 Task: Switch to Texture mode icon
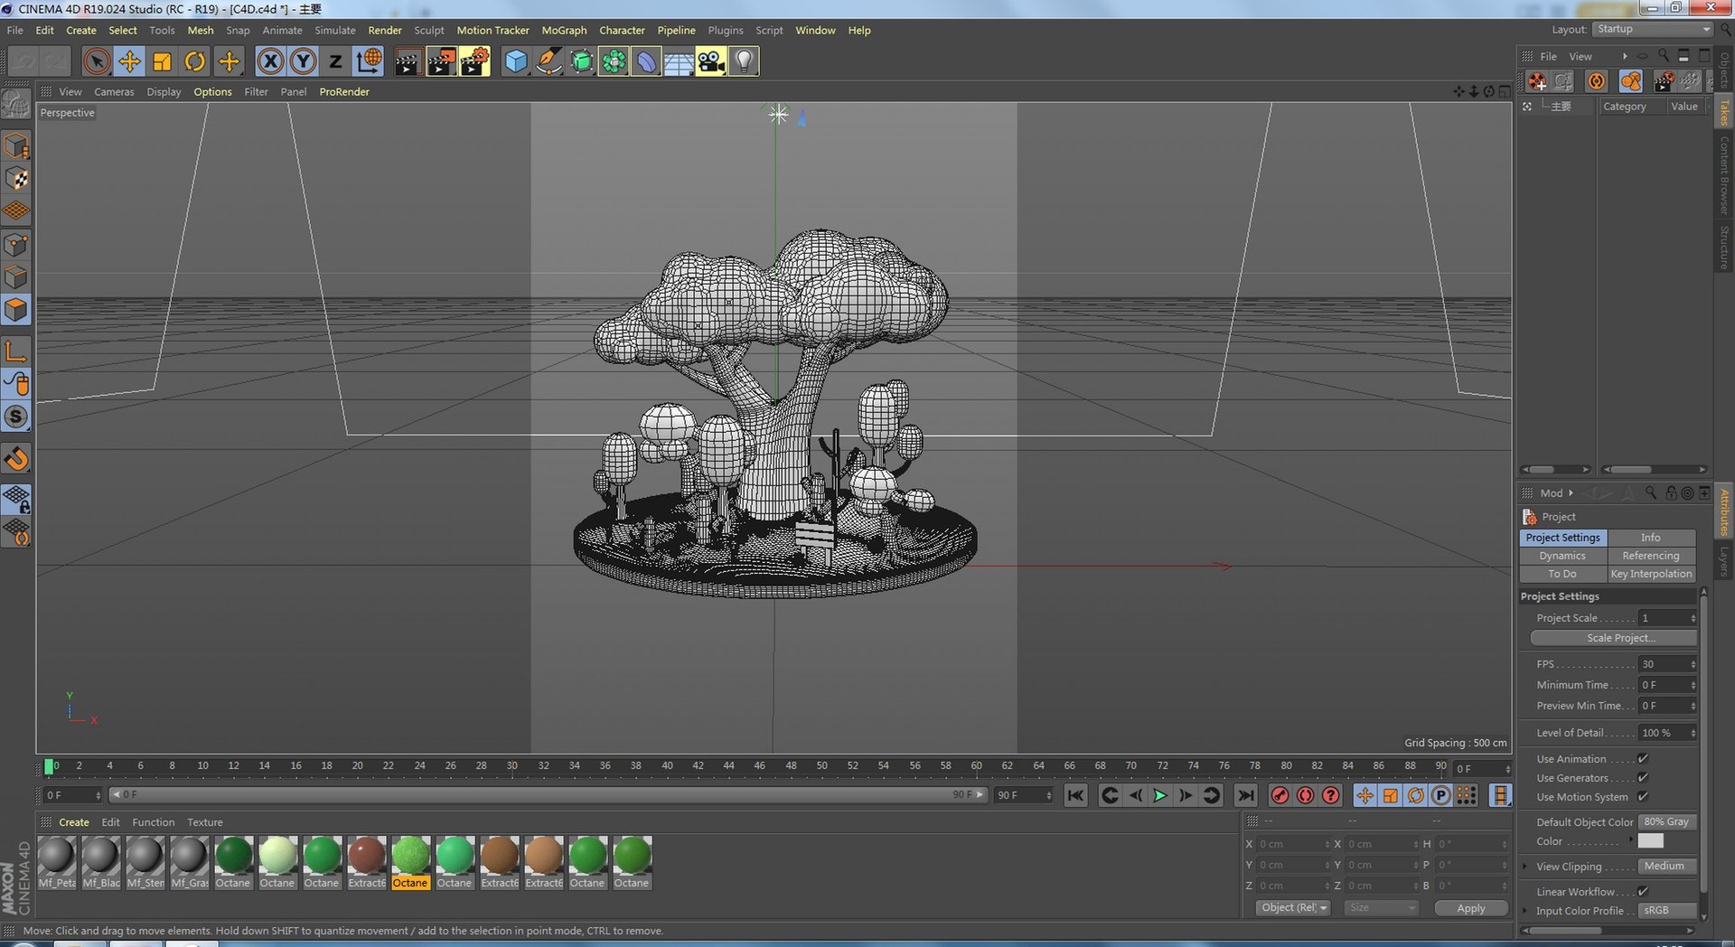(16, 179)
